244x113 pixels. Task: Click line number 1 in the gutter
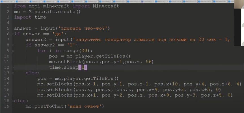(7, 6)
